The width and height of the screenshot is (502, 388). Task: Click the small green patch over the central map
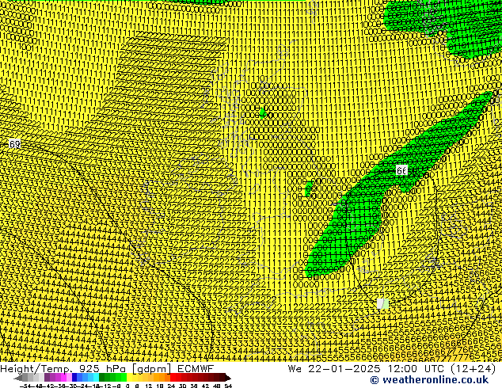pyautogui.click(x=263, y=113)
